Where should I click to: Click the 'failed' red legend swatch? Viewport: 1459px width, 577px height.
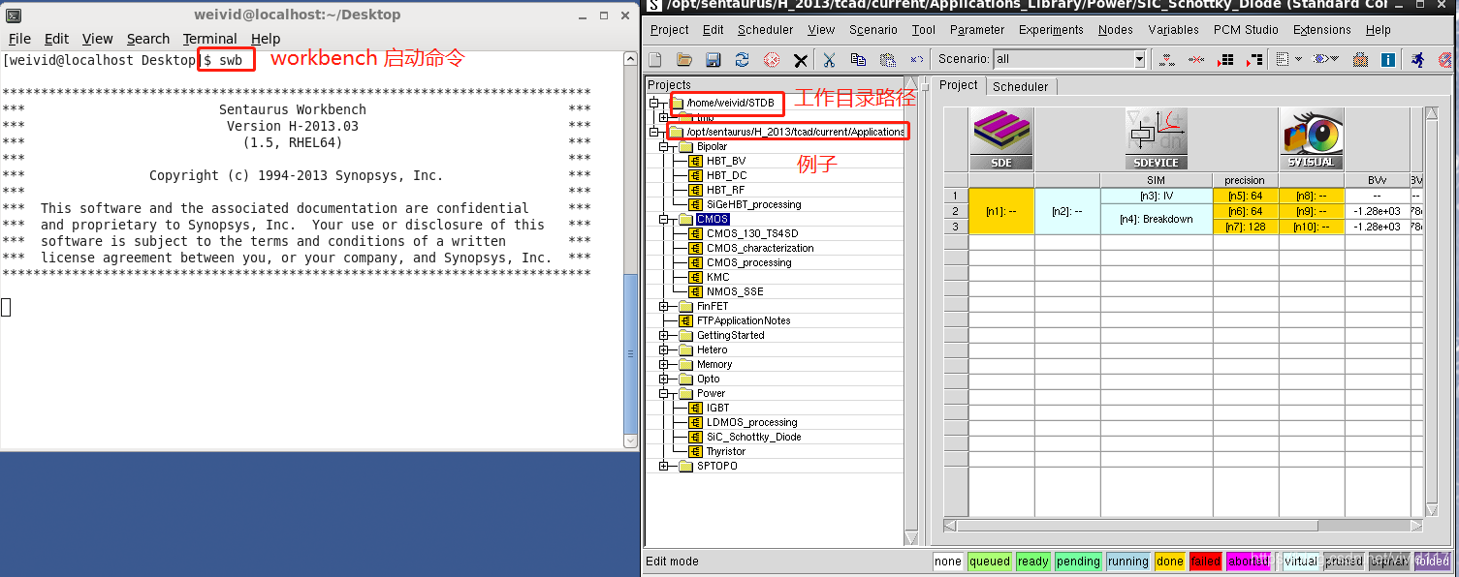(x=1205, y=562)
